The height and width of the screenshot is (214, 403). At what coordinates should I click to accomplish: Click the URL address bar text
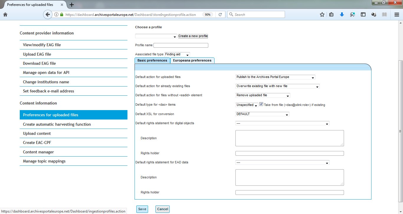131,14
